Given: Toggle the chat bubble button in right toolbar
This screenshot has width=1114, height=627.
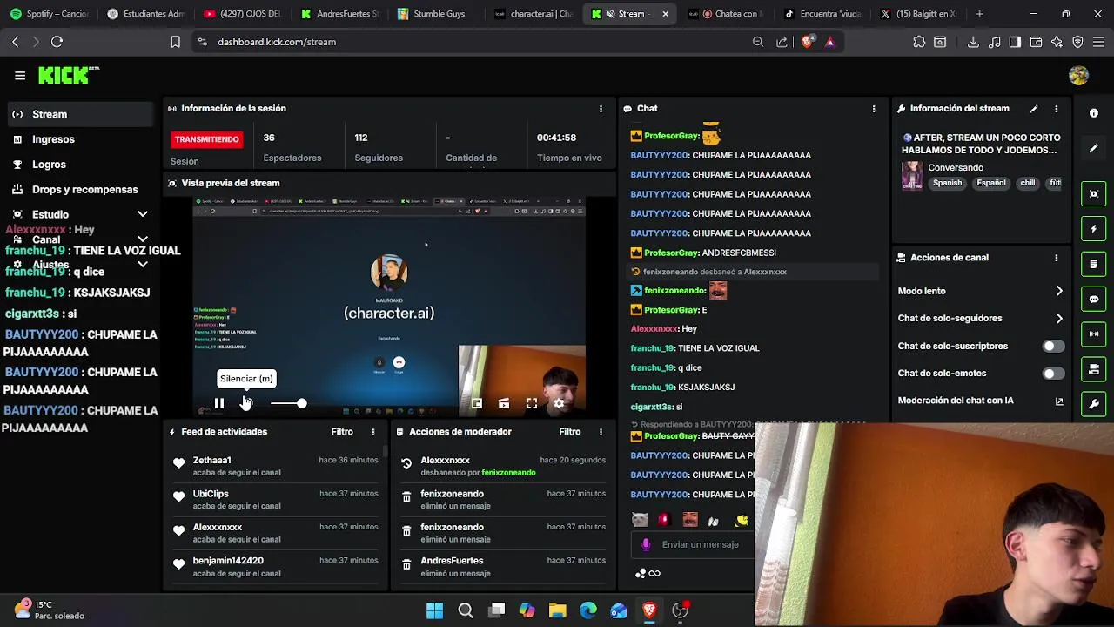Looking at the screenshot, I should click(x=1094, y=299).
